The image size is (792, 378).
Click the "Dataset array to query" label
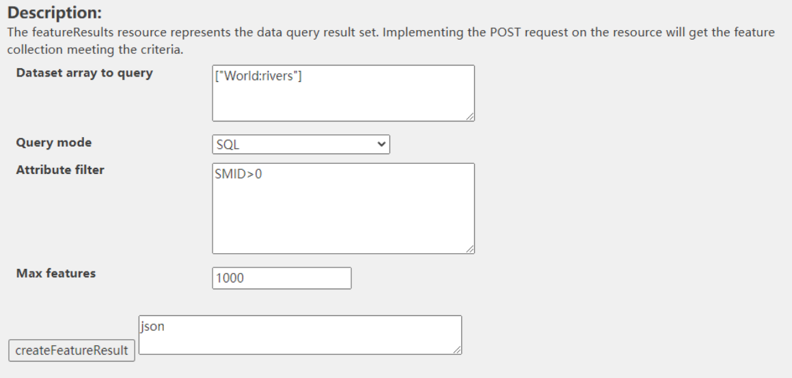[84, 73]
